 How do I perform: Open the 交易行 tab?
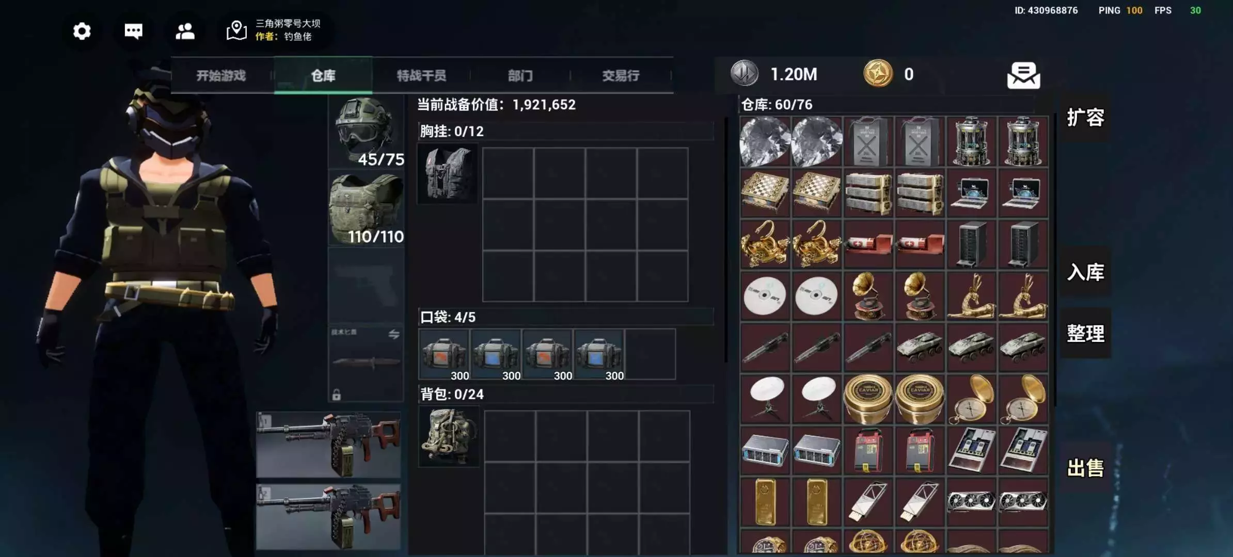pos(621,76)
